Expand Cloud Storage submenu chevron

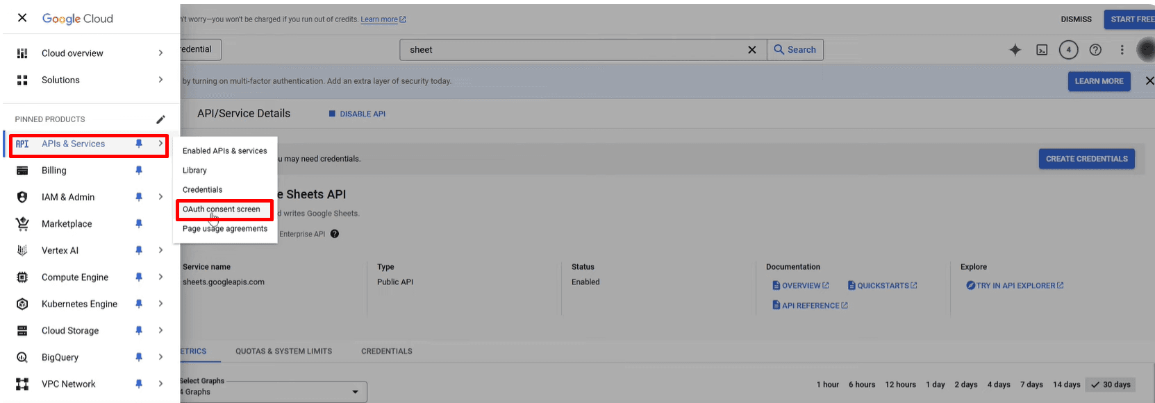click(x=160, y=331)
